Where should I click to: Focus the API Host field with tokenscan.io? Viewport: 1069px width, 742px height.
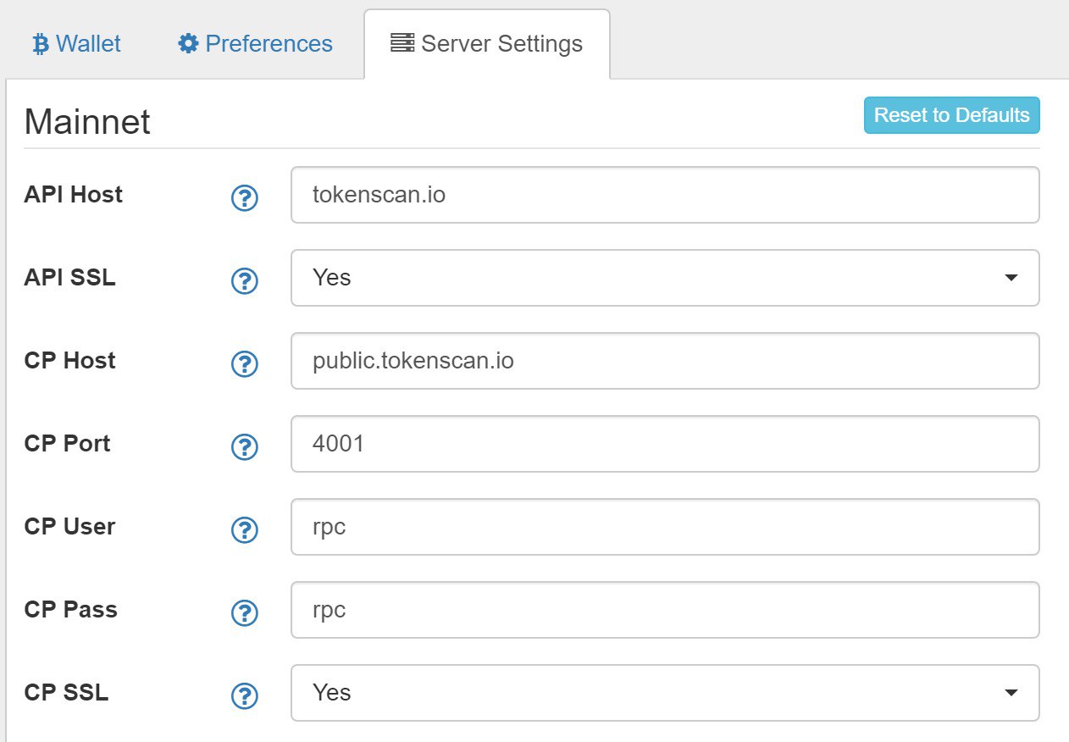point(665,195)
